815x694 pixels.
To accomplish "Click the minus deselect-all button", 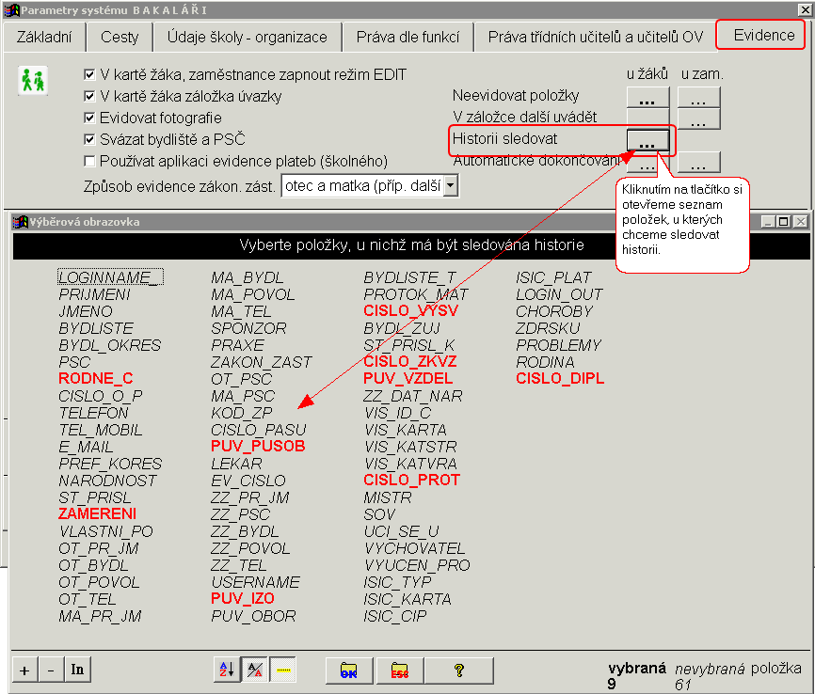I will (51, 670).
